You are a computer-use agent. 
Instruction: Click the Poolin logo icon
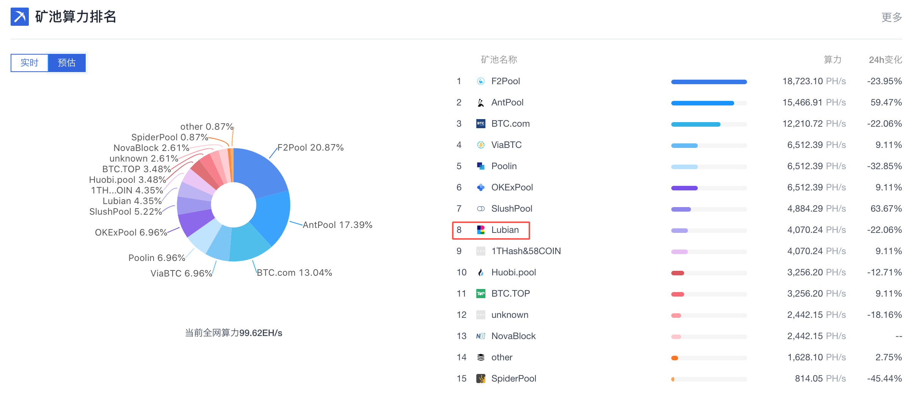point(481,166)
